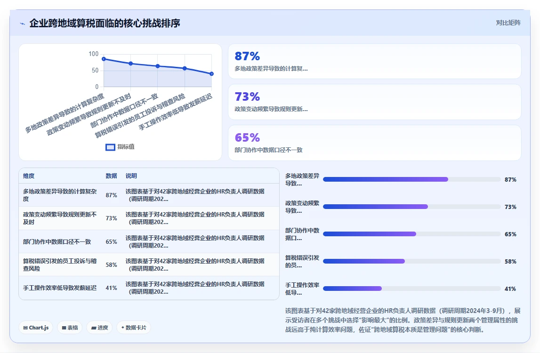
Task: Click the 数据卡片 tag
Action: (x=134, y=328)
